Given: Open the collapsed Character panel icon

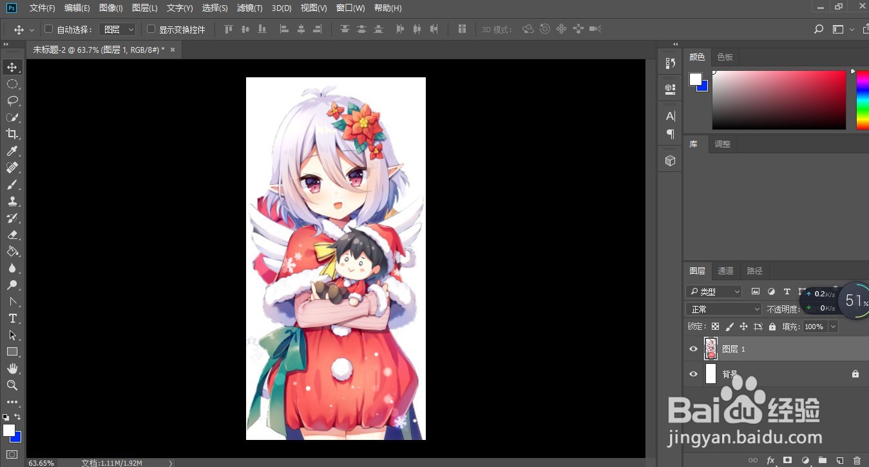Looking at the screenshot, I should pos(670,117).
